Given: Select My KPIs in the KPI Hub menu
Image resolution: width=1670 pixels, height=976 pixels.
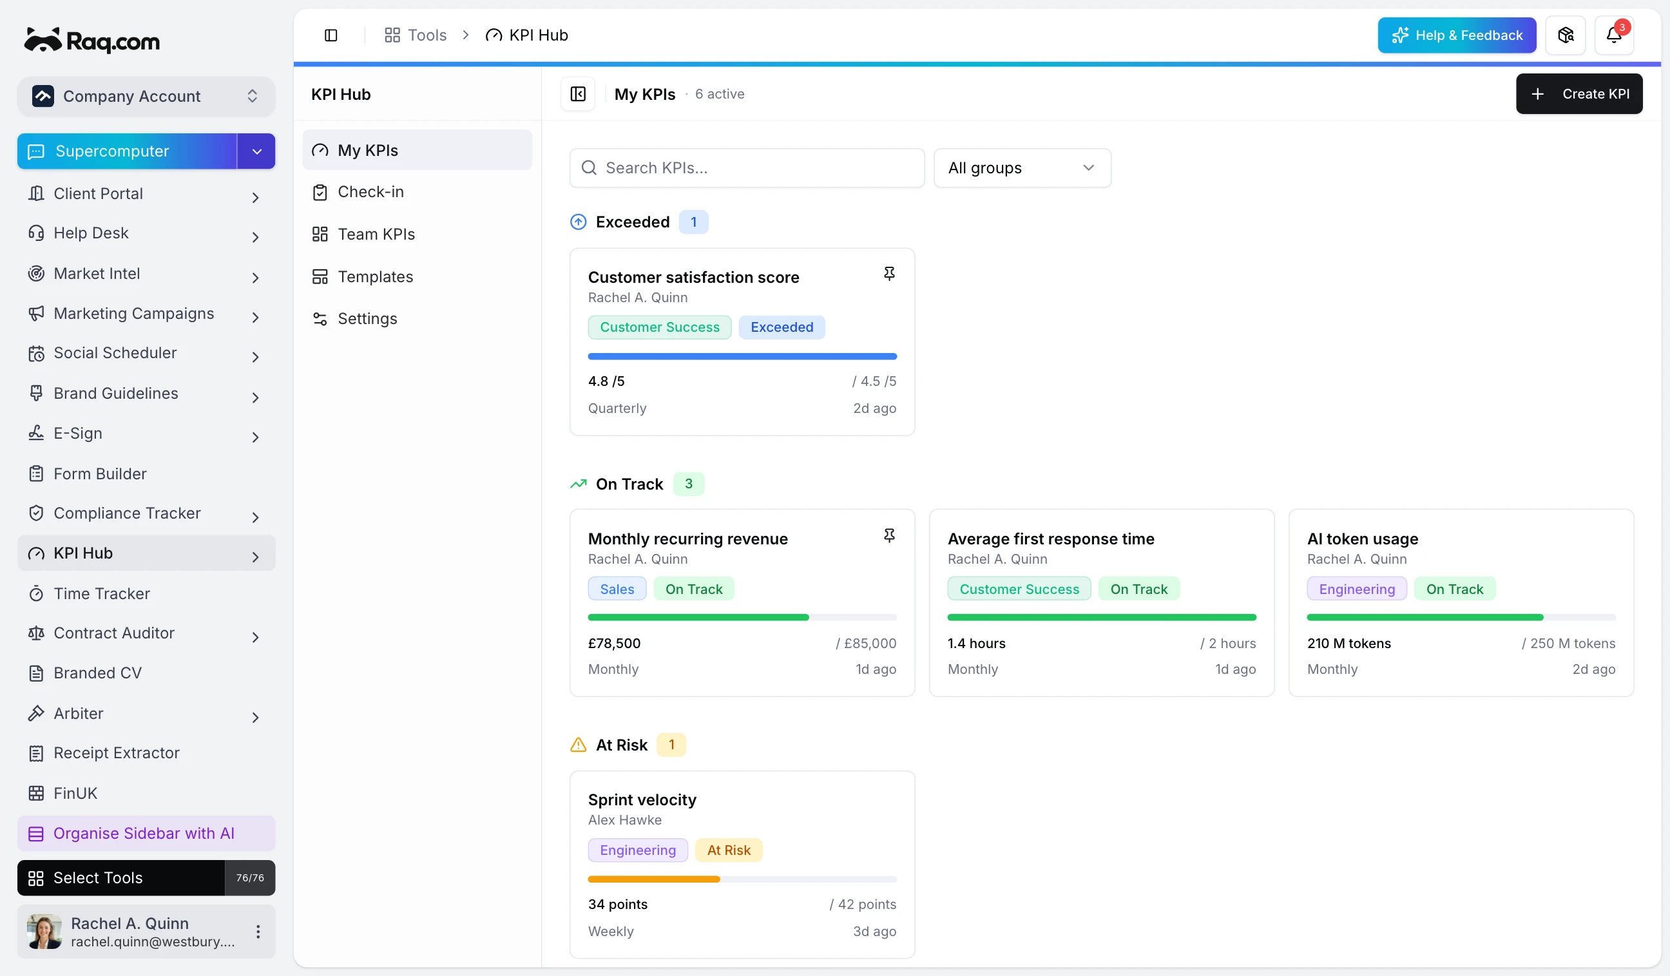Looking at the screenshot, I should [417, 149].
